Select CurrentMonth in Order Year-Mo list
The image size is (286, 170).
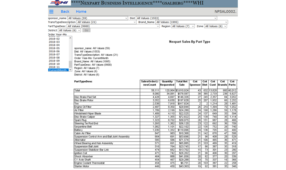(x=58, y=70)
